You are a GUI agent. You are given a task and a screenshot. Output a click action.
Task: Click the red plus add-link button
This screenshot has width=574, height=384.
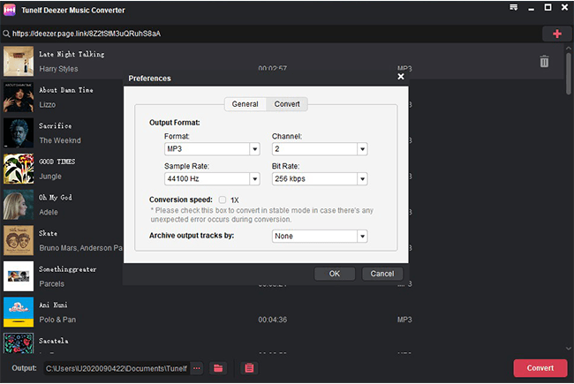(x=556, y=34)
